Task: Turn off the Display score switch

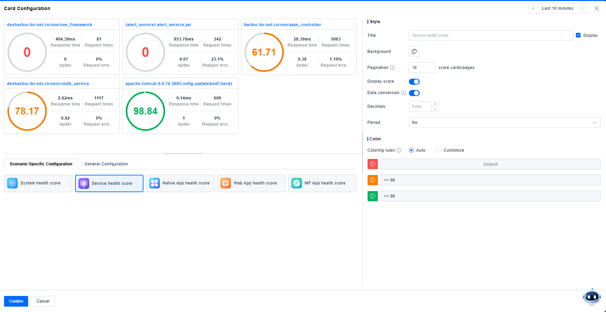Action: click(414, 82)
